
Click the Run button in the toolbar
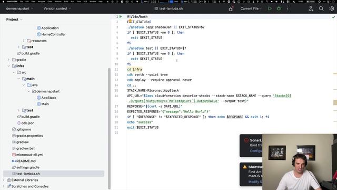pos(270,8)
